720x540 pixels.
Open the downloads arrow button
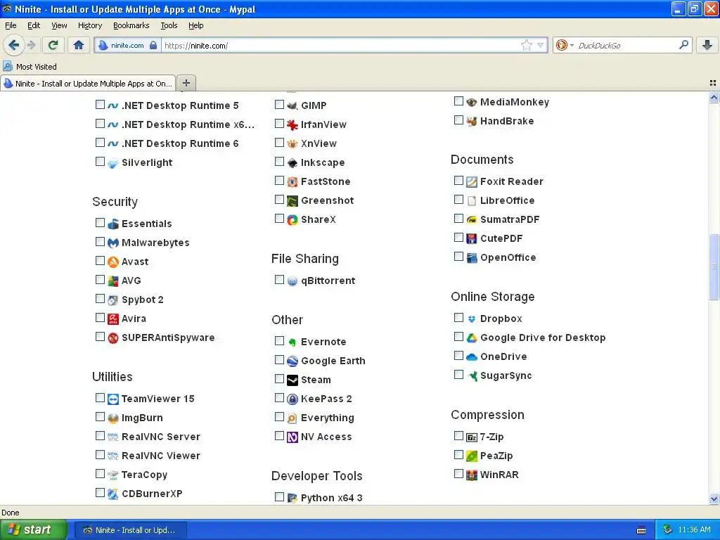coord(707,45)
